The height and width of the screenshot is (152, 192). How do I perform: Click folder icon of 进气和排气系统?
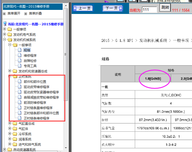pos(15,144)
